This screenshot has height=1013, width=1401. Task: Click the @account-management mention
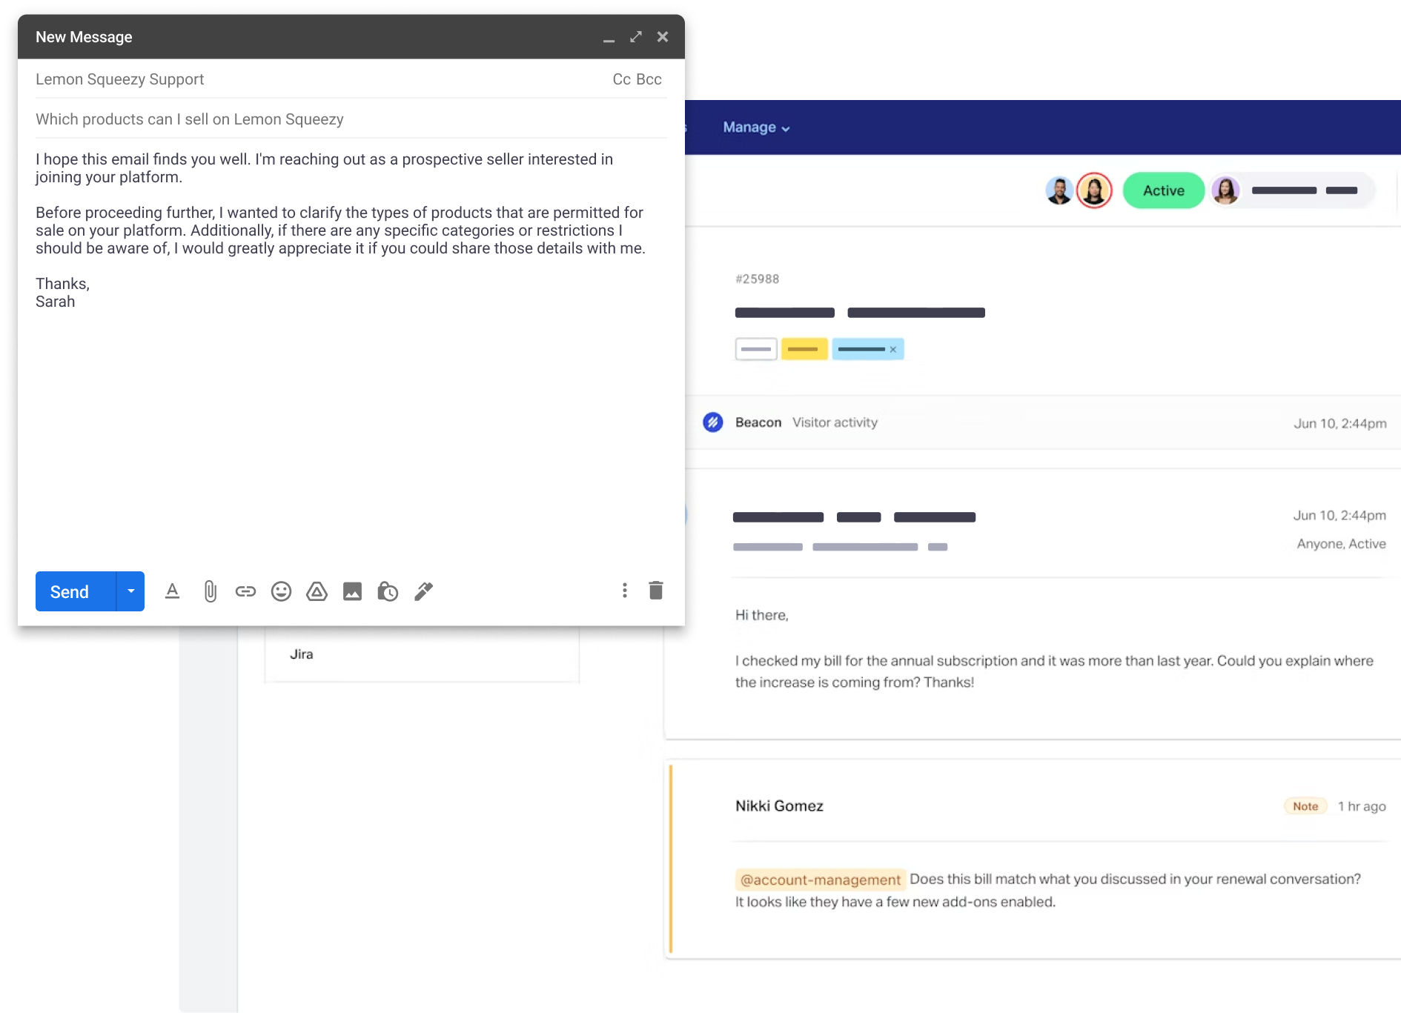pyautogui.click(x=820, y=880)
